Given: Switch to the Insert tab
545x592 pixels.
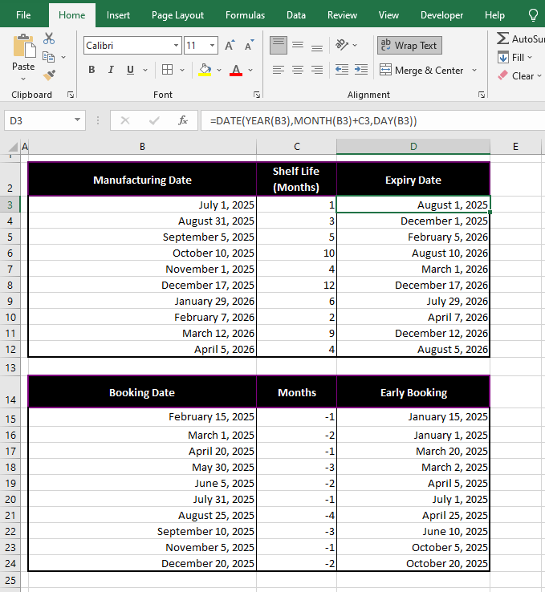Looking at the screenshot, I should pyautogui.click(x=118, y=15).
